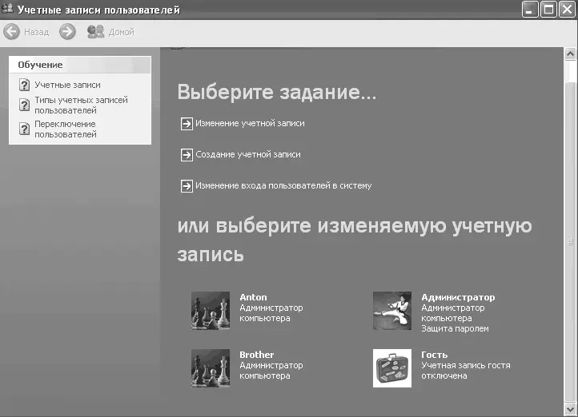Open the Anton account name
Screen dimensions: 578x417
pos(253,297)
